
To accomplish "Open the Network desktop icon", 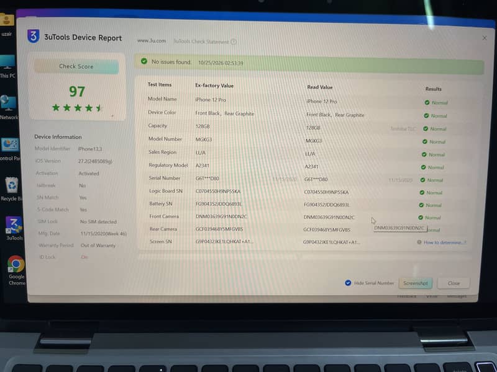I will coord(9,107).
